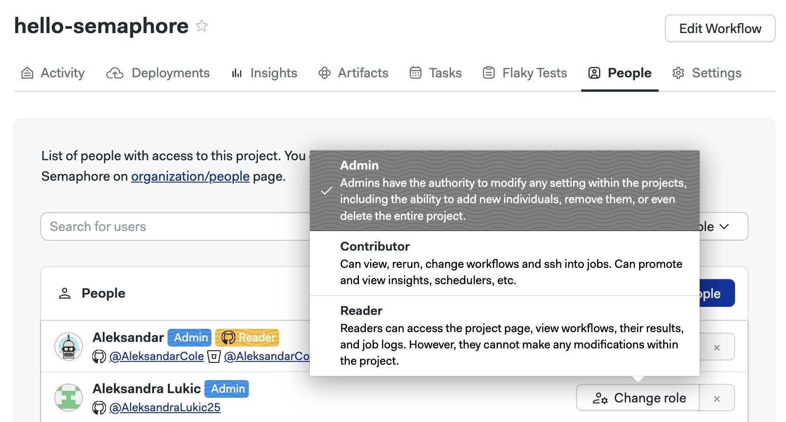The width and height of the screenshot is (786, 422).
Task: Click Aleksandra Lukic's green avatar
Action: click(x=69, y=397)
